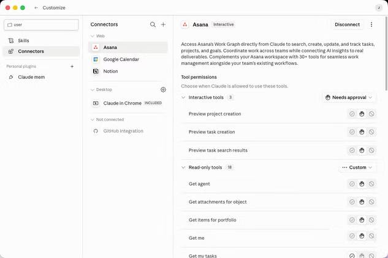Allow Get agent tool always
The image size is (388, 258).
[x=352, y=183]
